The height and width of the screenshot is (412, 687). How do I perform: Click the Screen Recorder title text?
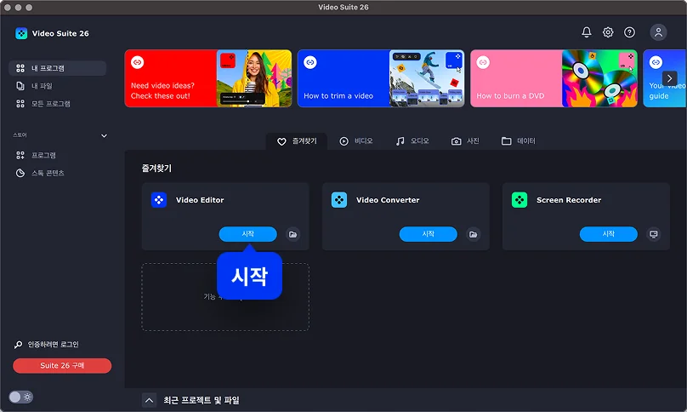(569, 200)
